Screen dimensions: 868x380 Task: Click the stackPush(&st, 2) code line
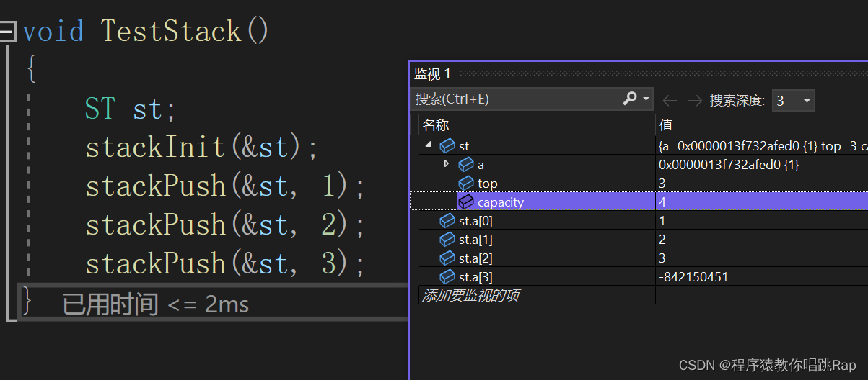pyautogui.click(x=226, y=225)
